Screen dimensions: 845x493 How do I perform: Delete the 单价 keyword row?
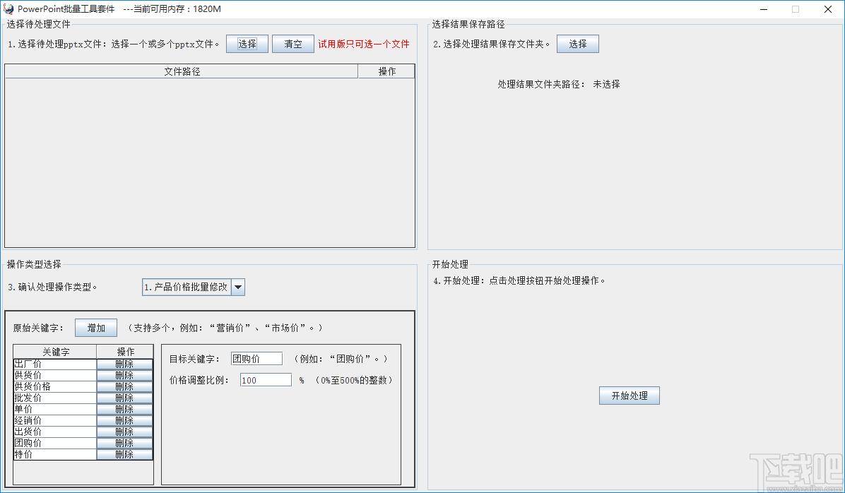click(x=124, y=410)
